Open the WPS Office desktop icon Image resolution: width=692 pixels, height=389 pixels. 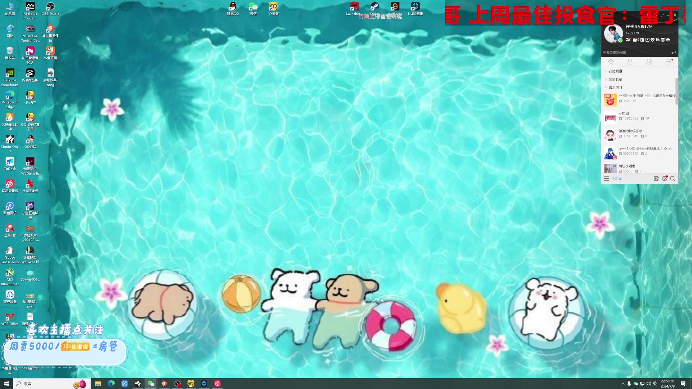click(x=10, y=319)
